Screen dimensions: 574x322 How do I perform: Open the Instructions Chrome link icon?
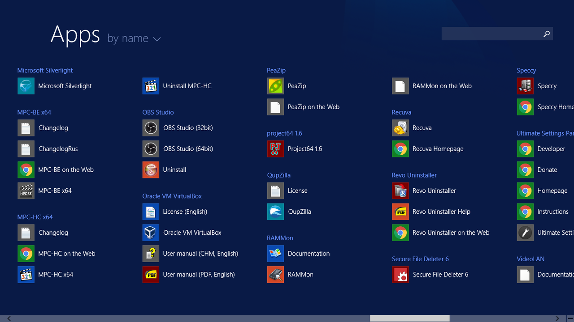tap(525, 212)
